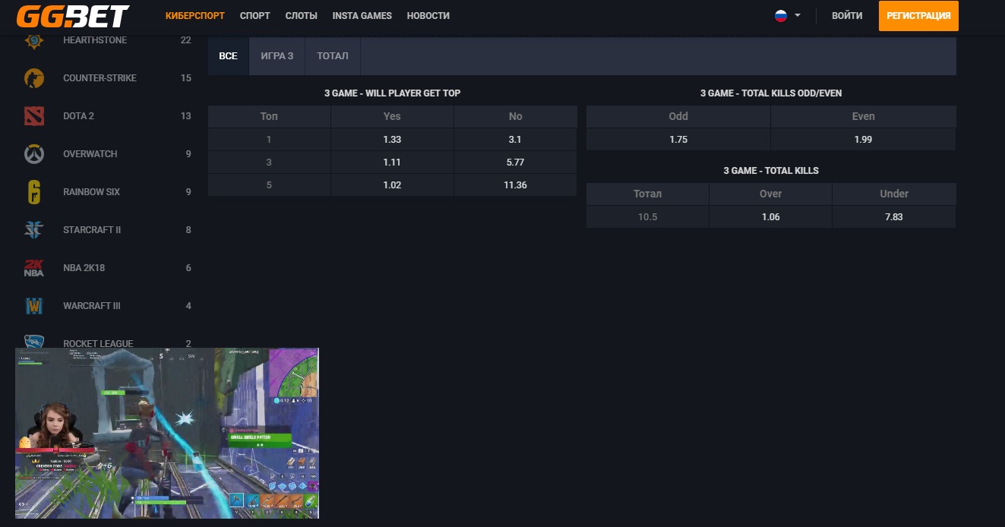
Task: Click the Войти login link
Action: (x=847, y=15)
